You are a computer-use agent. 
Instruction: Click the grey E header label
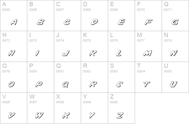(x=112, y=4)
